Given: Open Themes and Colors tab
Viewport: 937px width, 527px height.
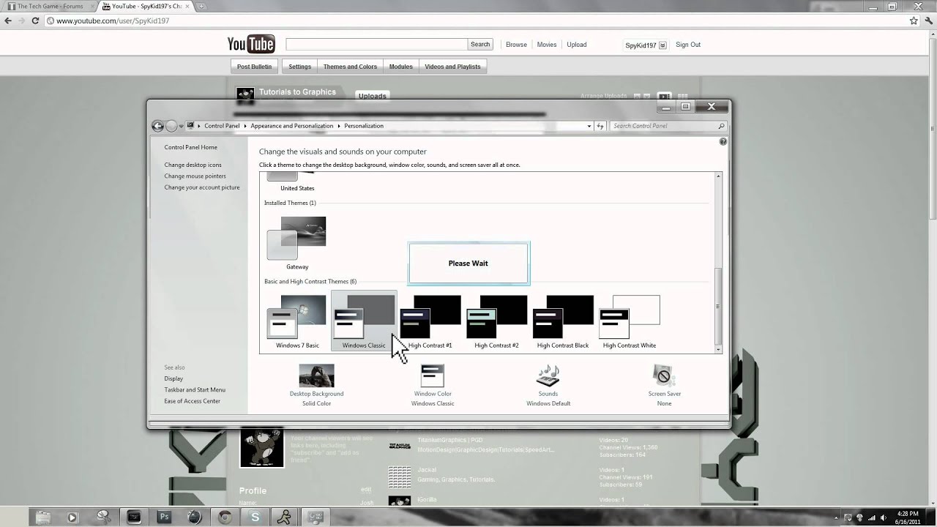Looking at the screenshot, I should [x=350, y=67].
